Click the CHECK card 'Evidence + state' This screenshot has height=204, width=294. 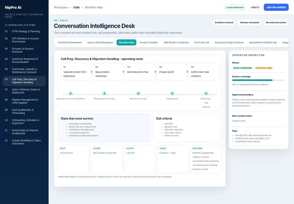(x=173, y=159)
